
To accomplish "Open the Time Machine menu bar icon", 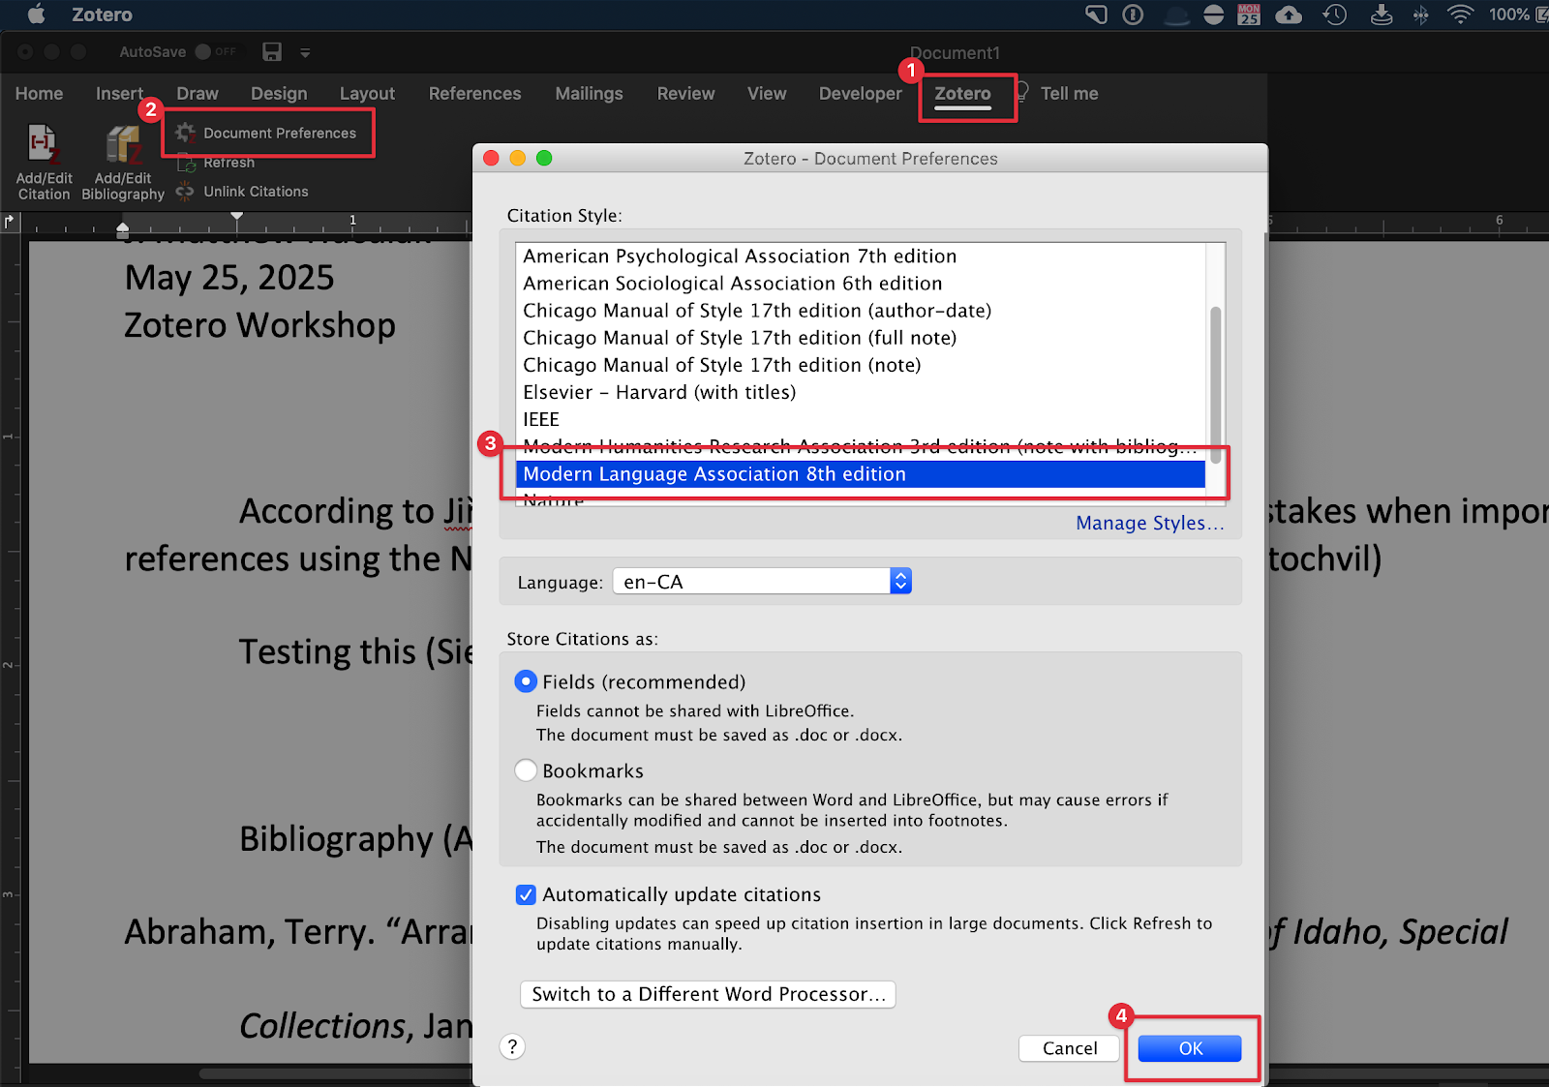I will point(1335,14).
